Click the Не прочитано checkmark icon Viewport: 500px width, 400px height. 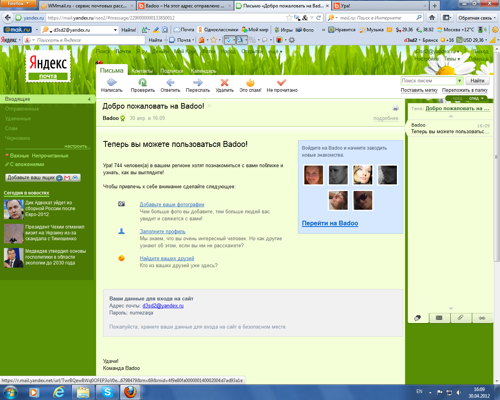282,82
